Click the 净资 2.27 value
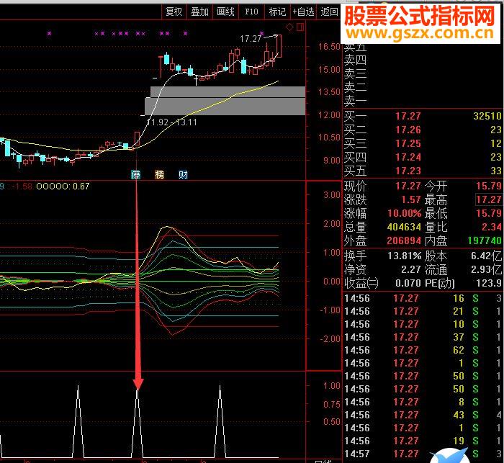The height and width of the screenshot is (463, 504). coord(411,269)
